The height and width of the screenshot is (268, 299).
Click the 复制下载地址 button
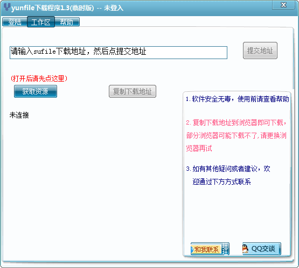(x=133, y=91)
